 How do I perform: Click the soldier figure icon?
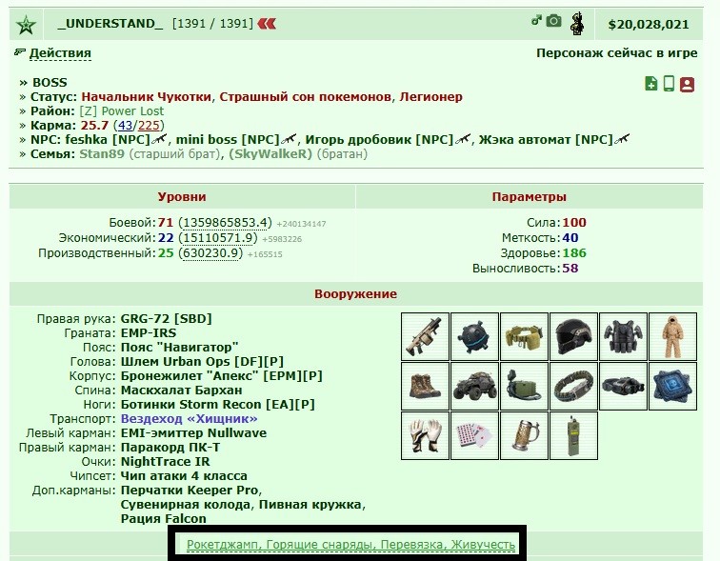click(577, 24)
